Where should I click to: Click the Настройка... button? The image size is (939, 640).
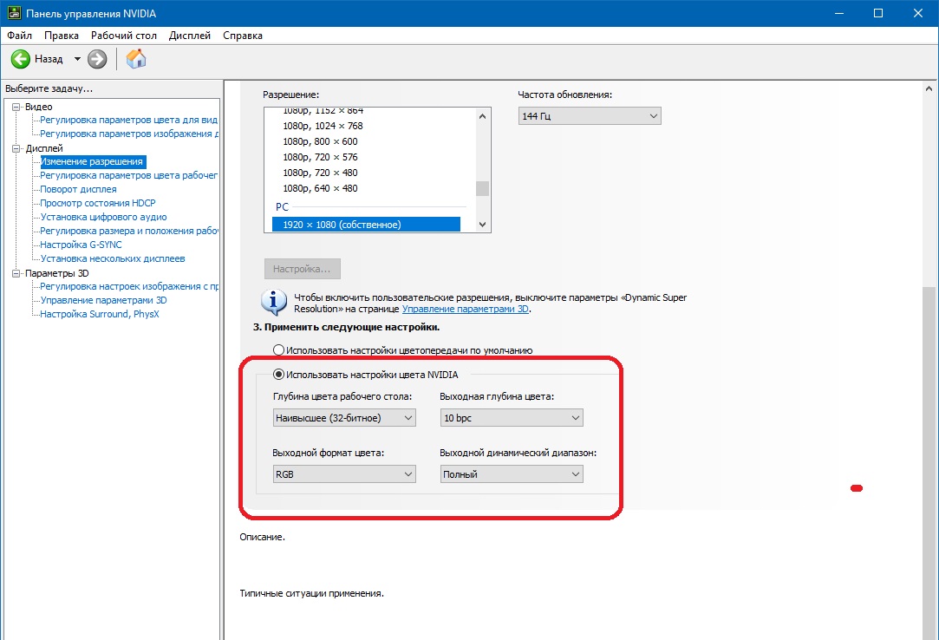303,269
